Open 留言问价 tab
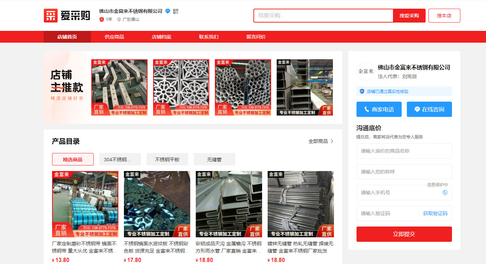 pos(256,37)
